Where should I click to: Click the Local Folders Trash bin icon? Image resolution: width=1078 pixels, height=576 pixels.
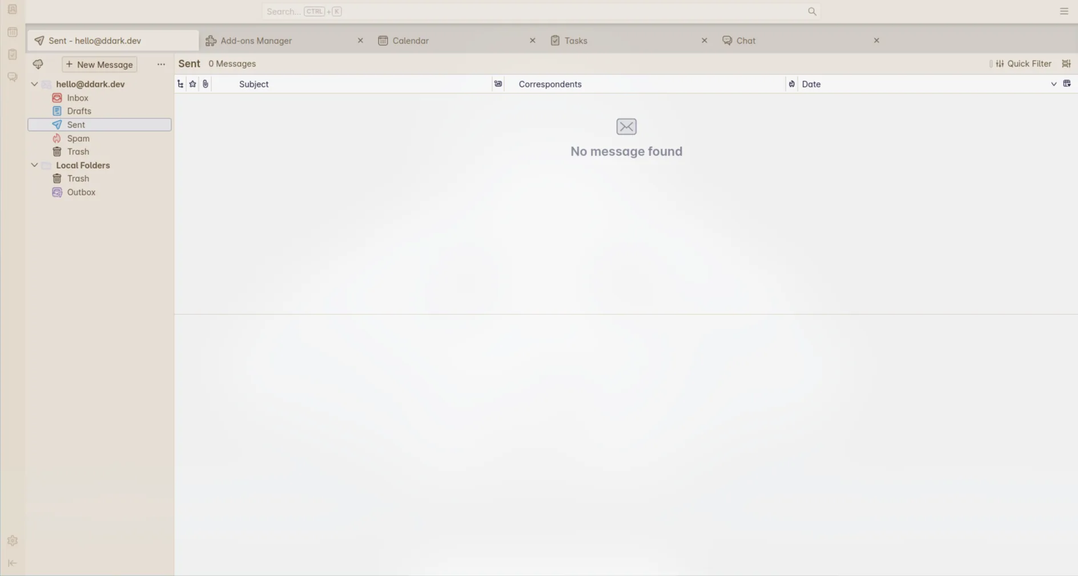click(x=57, y=178)
